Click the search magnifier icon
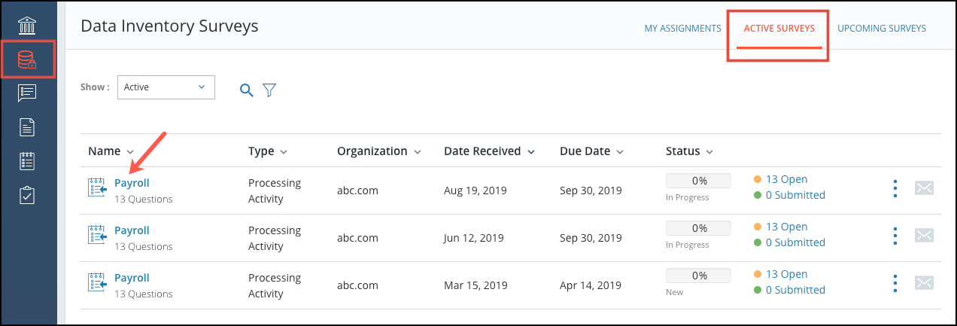 click(246, 90)
